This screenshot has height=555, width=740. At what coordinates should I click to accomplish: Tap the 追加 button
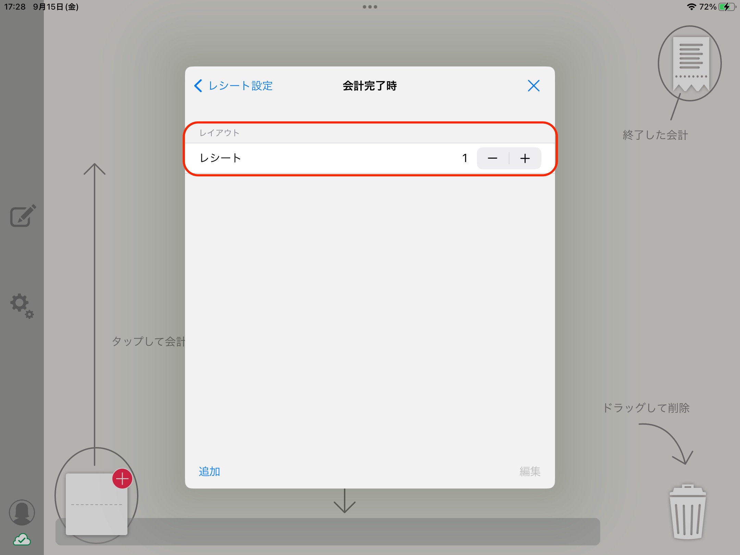[x=209, y=471]
